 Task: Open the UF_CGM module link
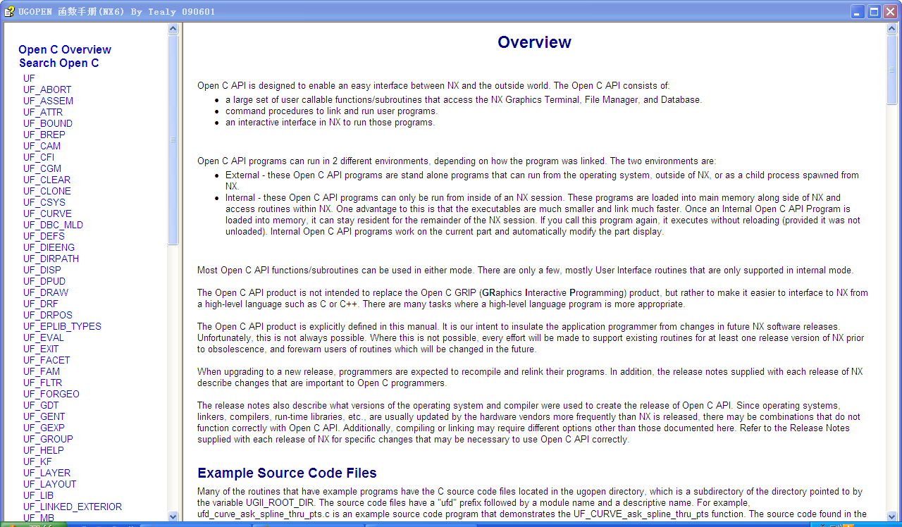point(42,168)
